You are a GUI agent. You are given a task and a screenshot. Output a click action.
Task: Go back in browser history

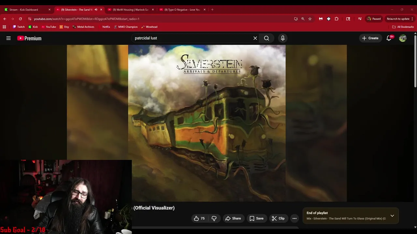5,19
